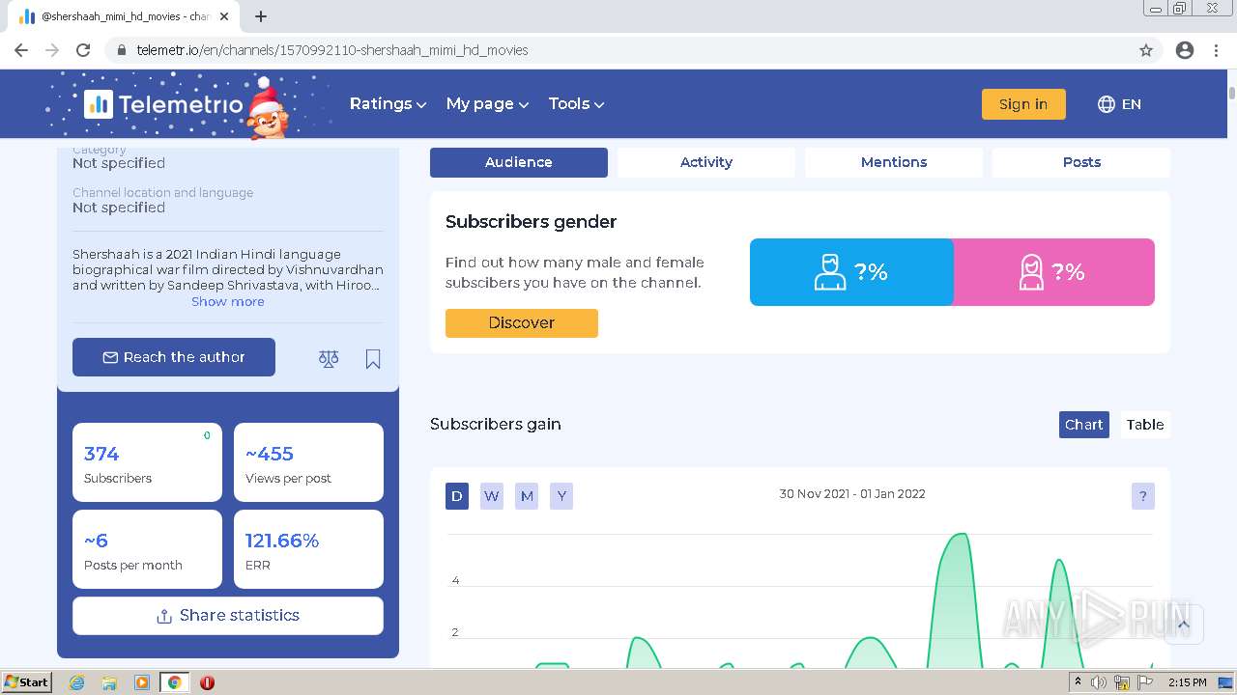Open the Chrome three-dot menu
This screenshot has width=1237, height=695.
[x=1216, y=50]
